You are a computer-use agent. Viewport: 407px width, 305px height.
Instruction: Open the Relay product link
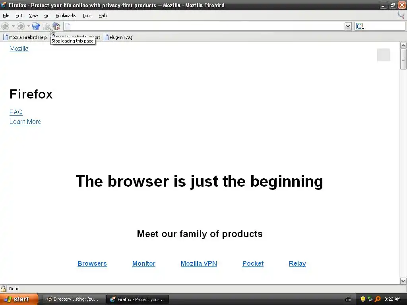click(297, 264)
